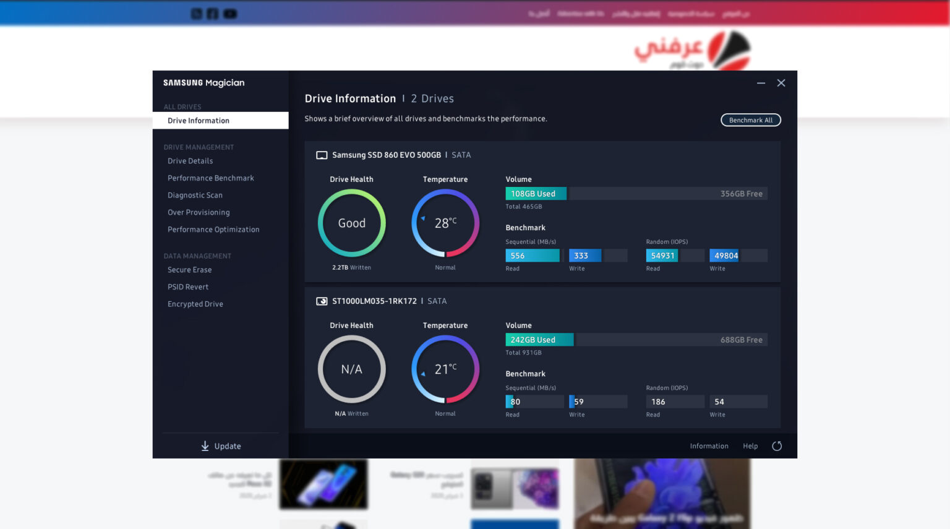
Task: Open Performance Optimization page
Action: tap(213, 230)
